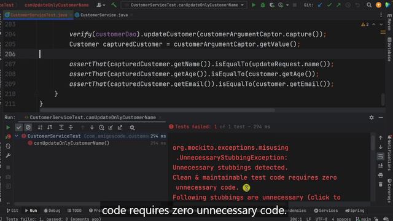Image resolution: width=393 pixels, height=221 pixels.
Task: Click the LF line separator status entry
Action: pos(308,219)
